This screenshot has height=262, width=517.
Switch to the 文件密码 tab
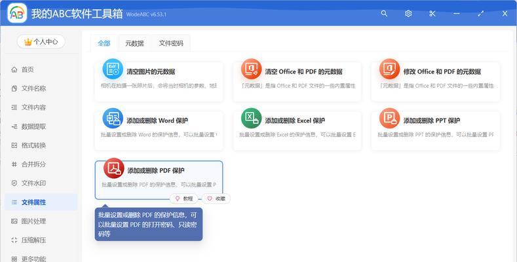coord(171,44)
